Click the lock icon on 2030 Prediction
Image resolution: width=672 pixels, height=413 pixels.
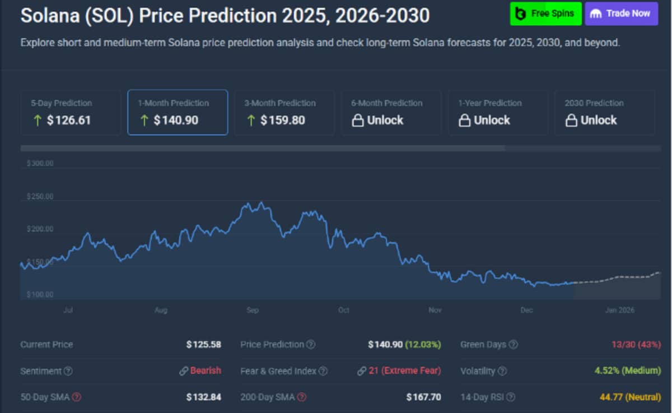click(571, 120)
